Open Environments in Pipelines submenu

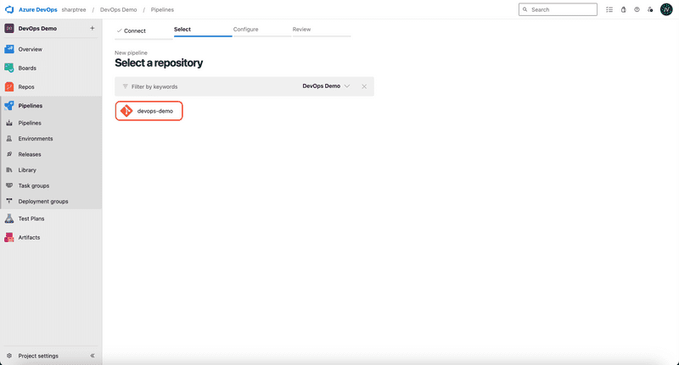click(x=35, y=139)
